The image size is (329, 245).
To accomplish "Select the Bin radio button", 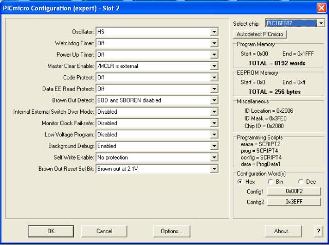I will [270, 182].
